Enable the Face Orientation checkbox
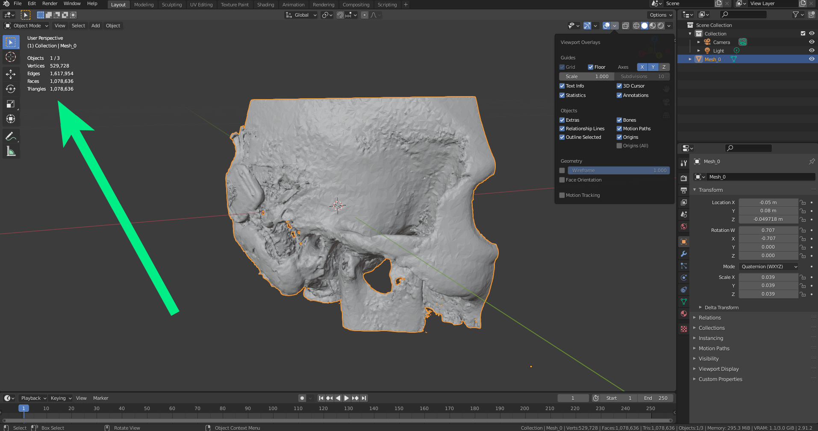 (562, 180)
